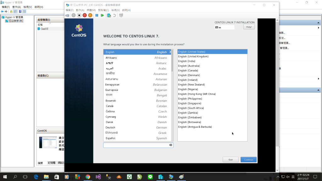Turn off the VM with black square icon
322x181 pixels.
79,15
